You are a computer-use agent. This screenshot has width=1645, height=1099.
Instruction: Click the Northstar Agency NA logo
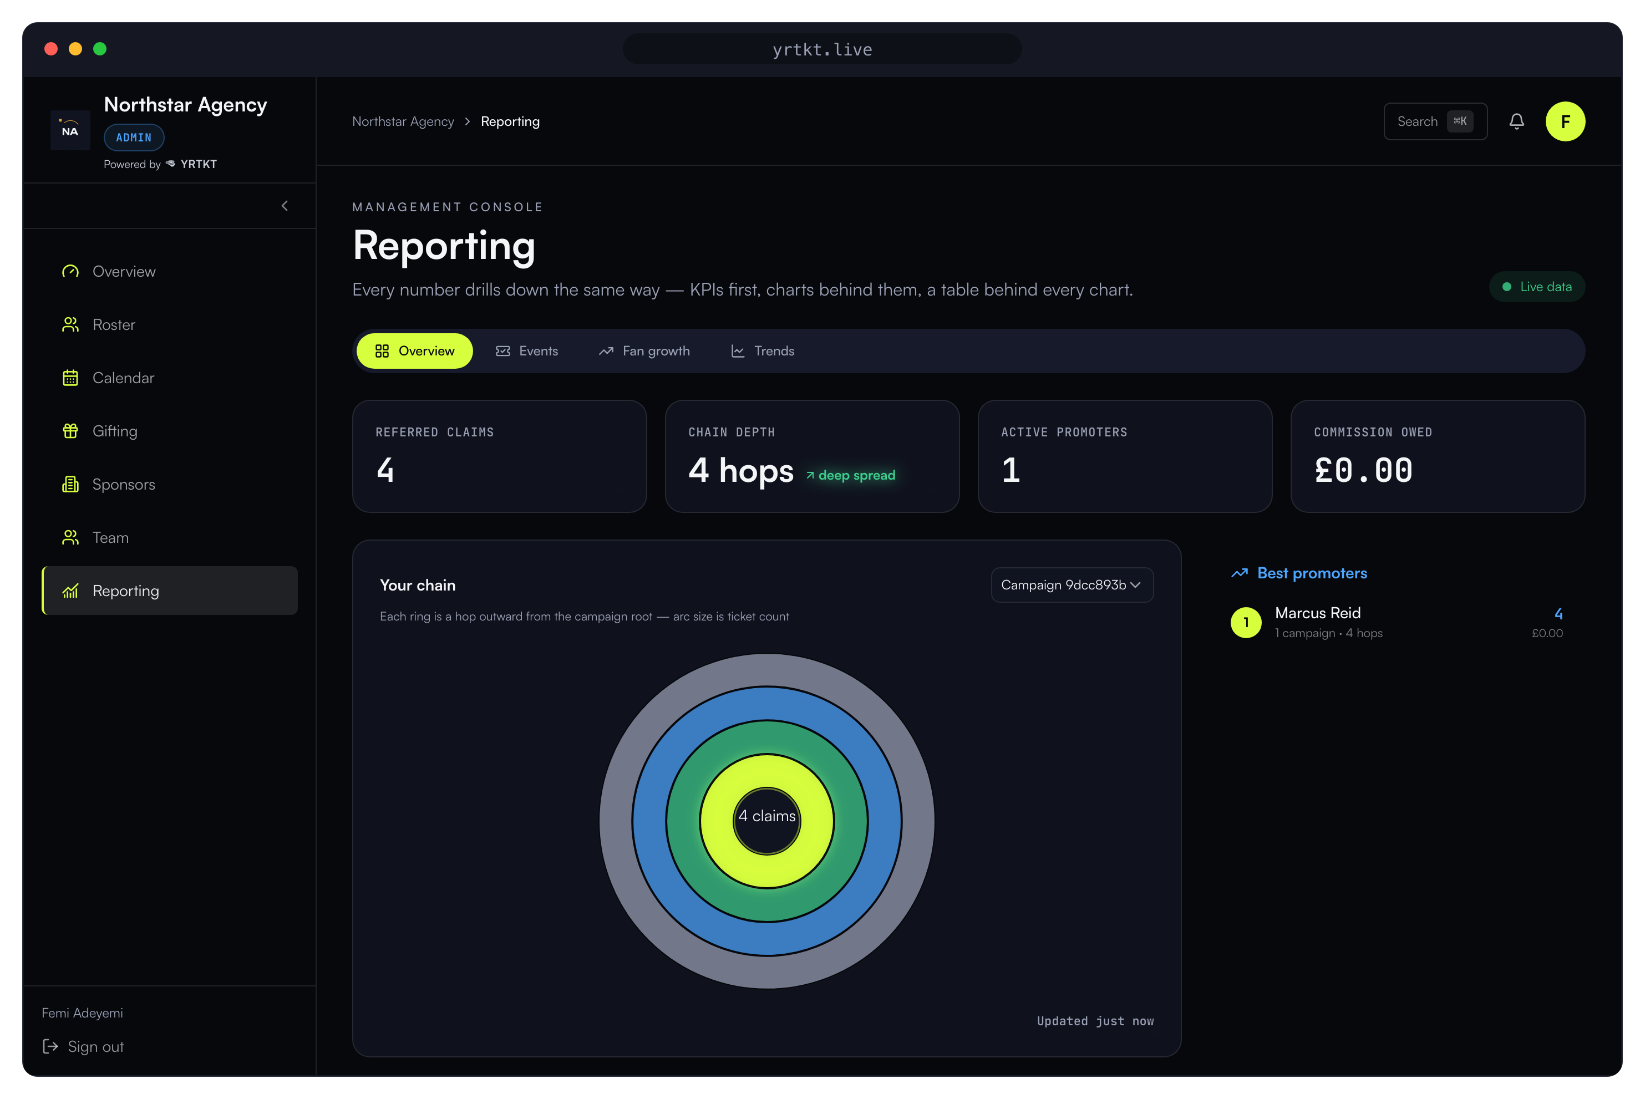70,130
